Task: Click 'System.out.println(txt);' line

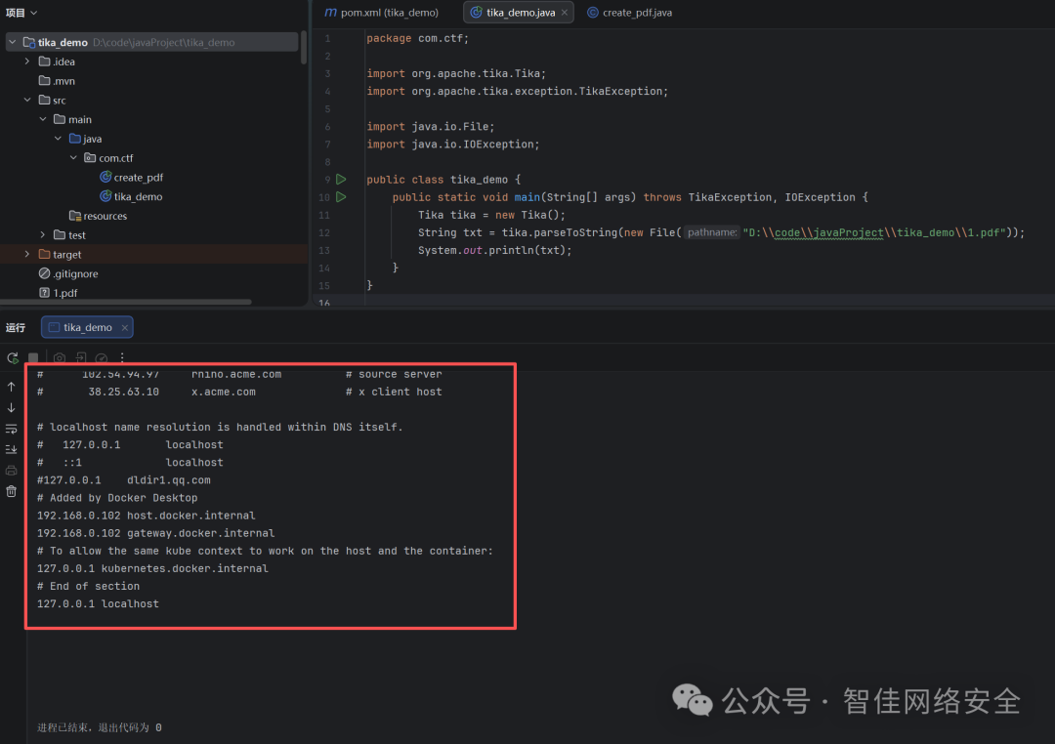Action: pyautogui.click(x=494, y=250)
